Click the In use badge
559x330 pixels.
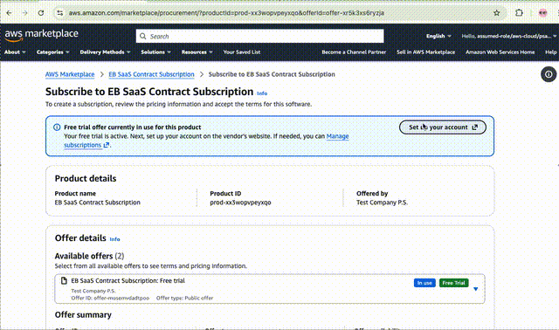pos(424,283)
